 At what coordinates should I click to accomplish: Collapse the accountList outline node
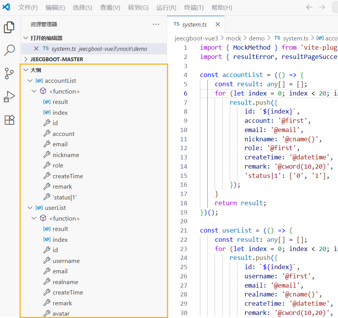[30, 80]
